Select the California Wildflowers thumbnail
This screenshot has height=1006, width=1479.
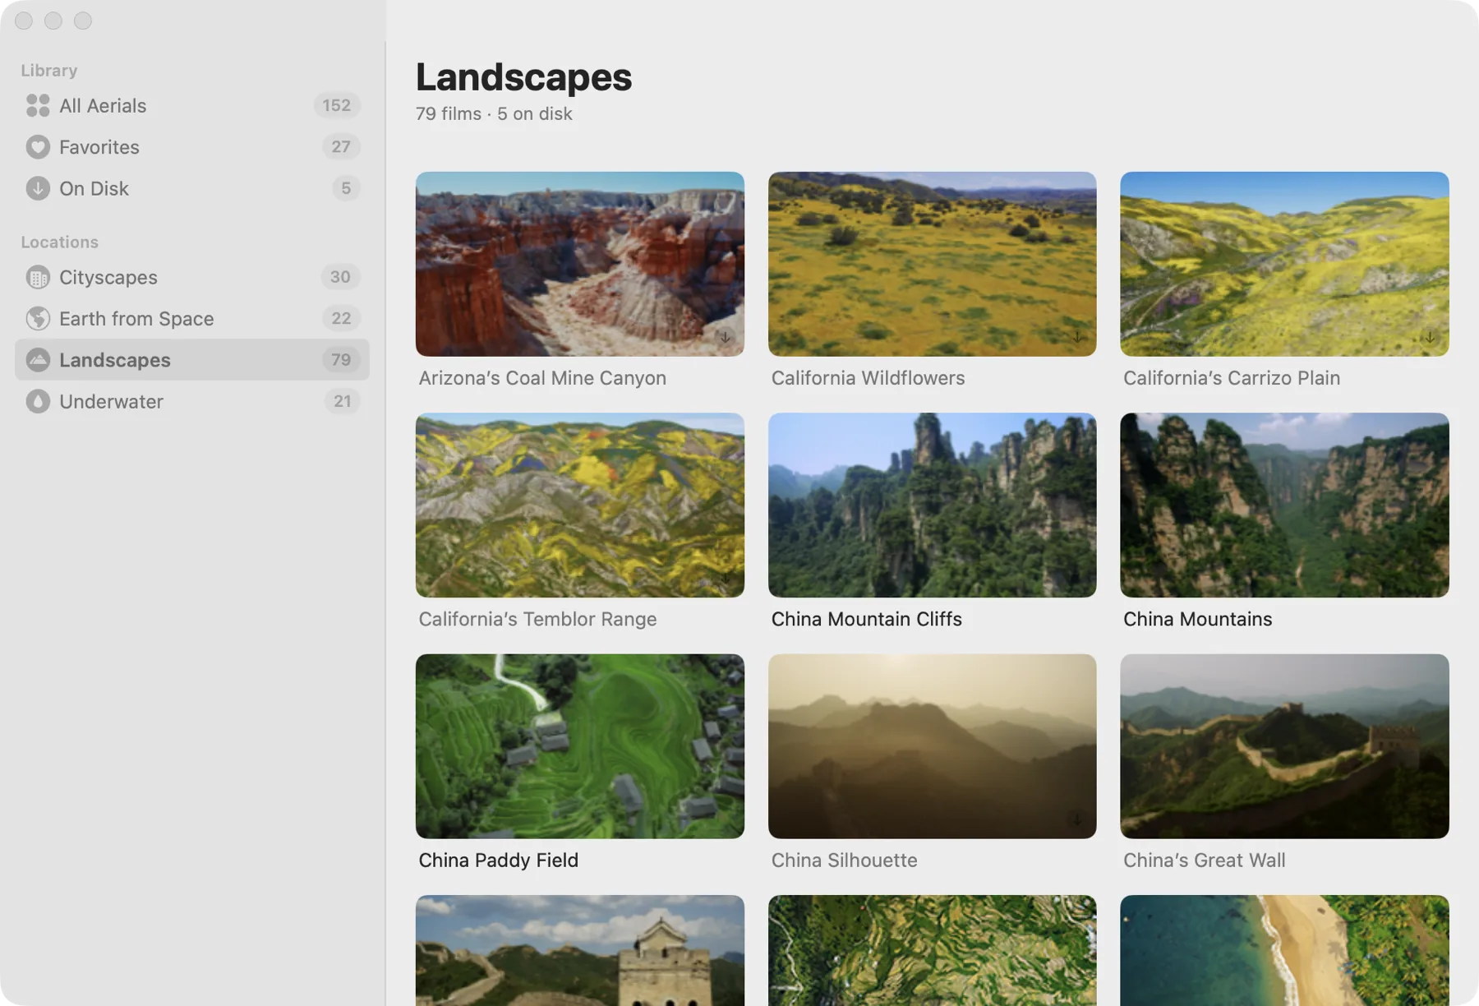932,264
